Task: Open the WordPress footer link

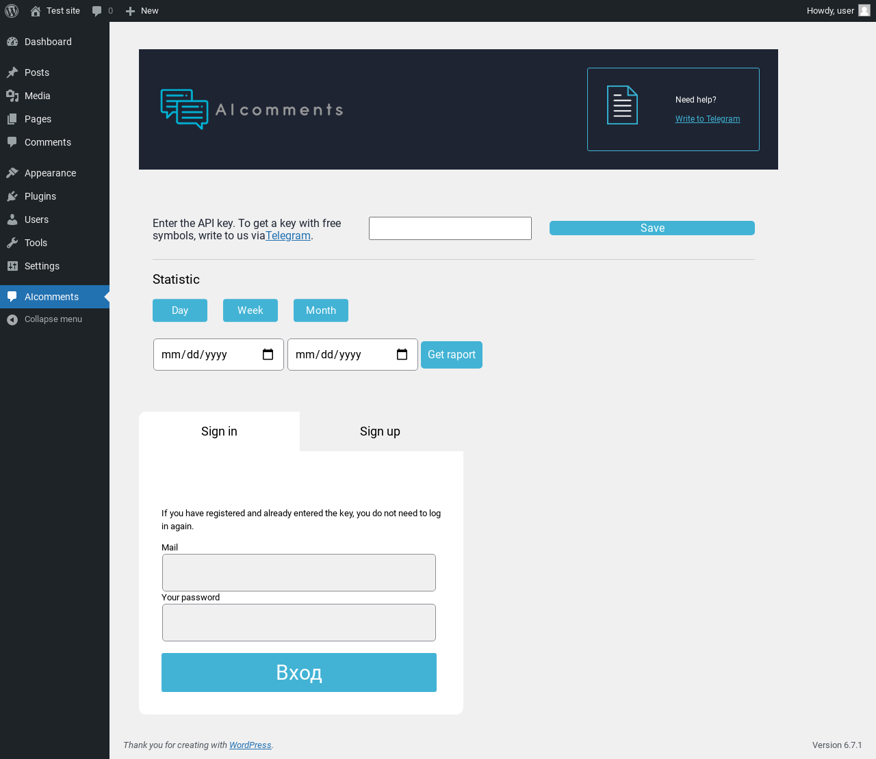Action: (250, 745)
